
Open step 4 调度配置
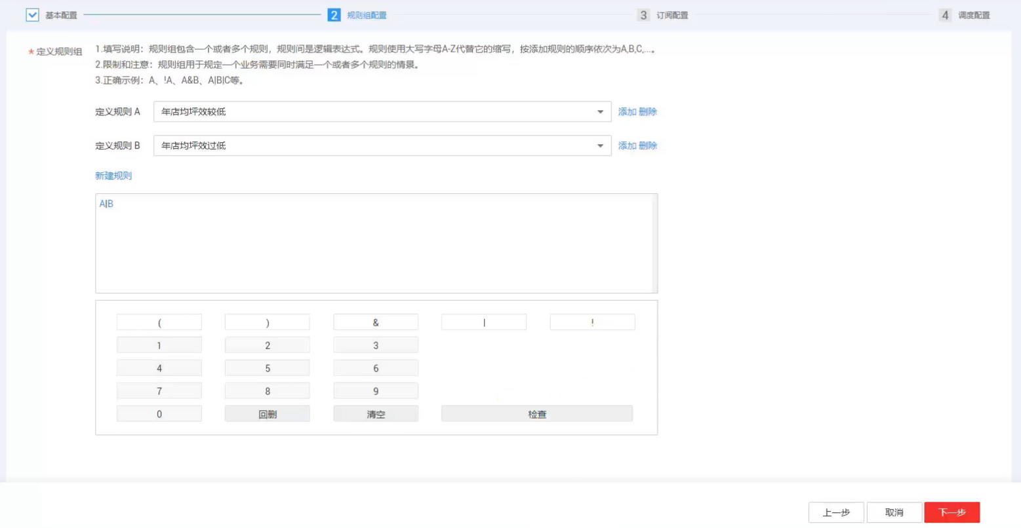point(965,15)
